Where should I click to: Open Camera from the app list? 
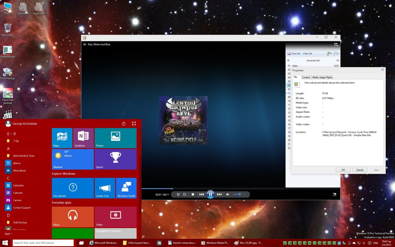tap(26, 200)
